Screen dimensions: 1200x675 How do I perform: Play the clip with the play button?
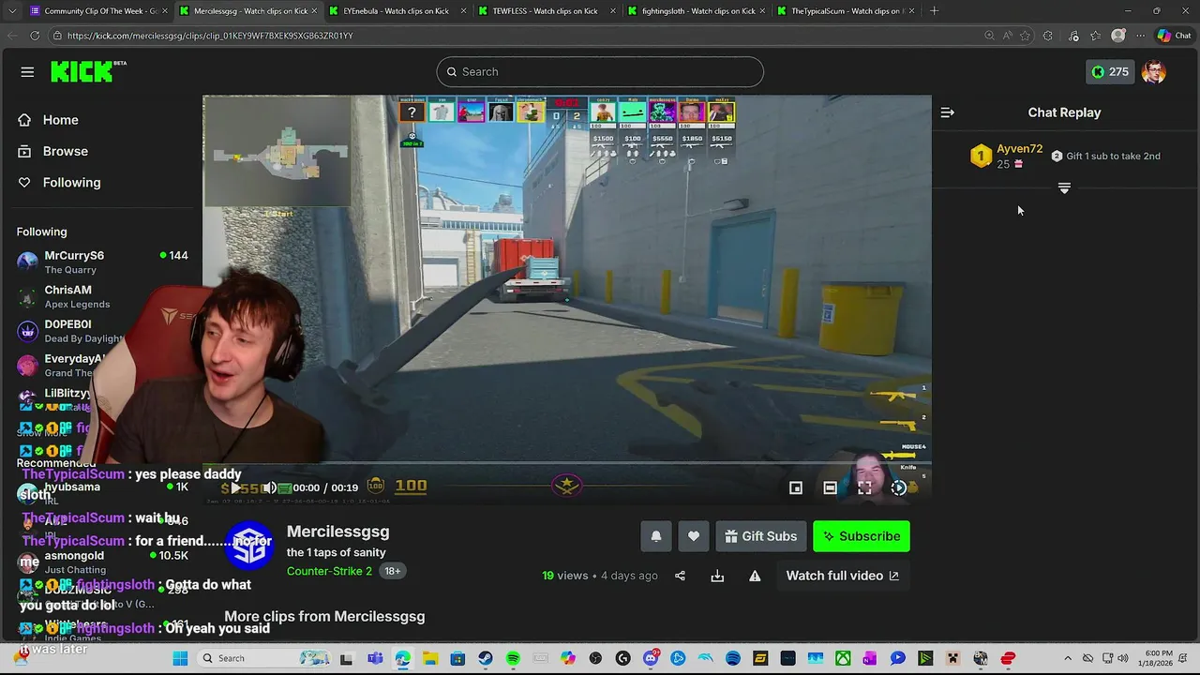(x=236, y=487)
